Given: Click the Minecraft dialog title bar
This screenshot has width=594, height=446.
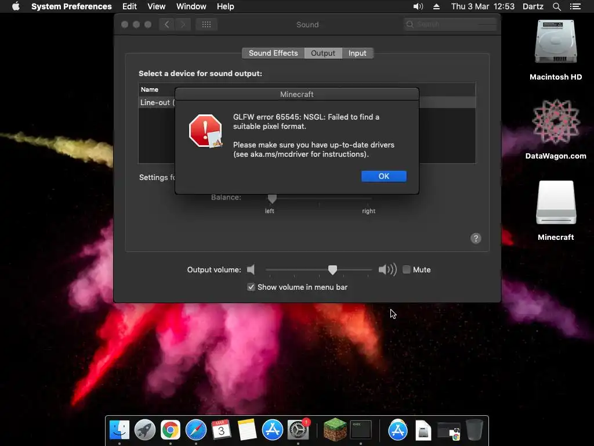Looking at the screenshot, I should 297,94.
